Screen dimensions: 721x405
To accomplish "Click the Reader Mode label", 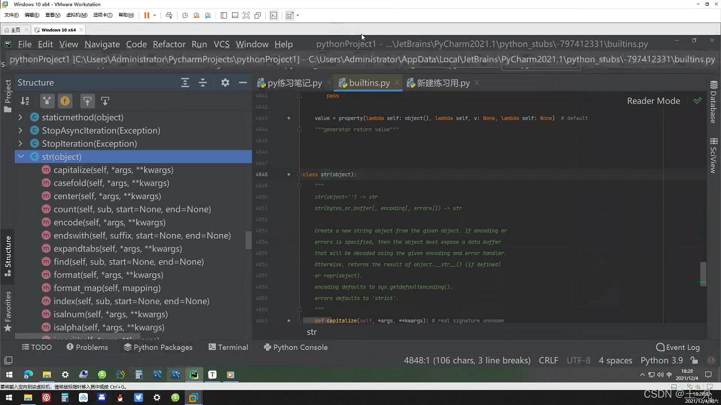I will 653,101.
